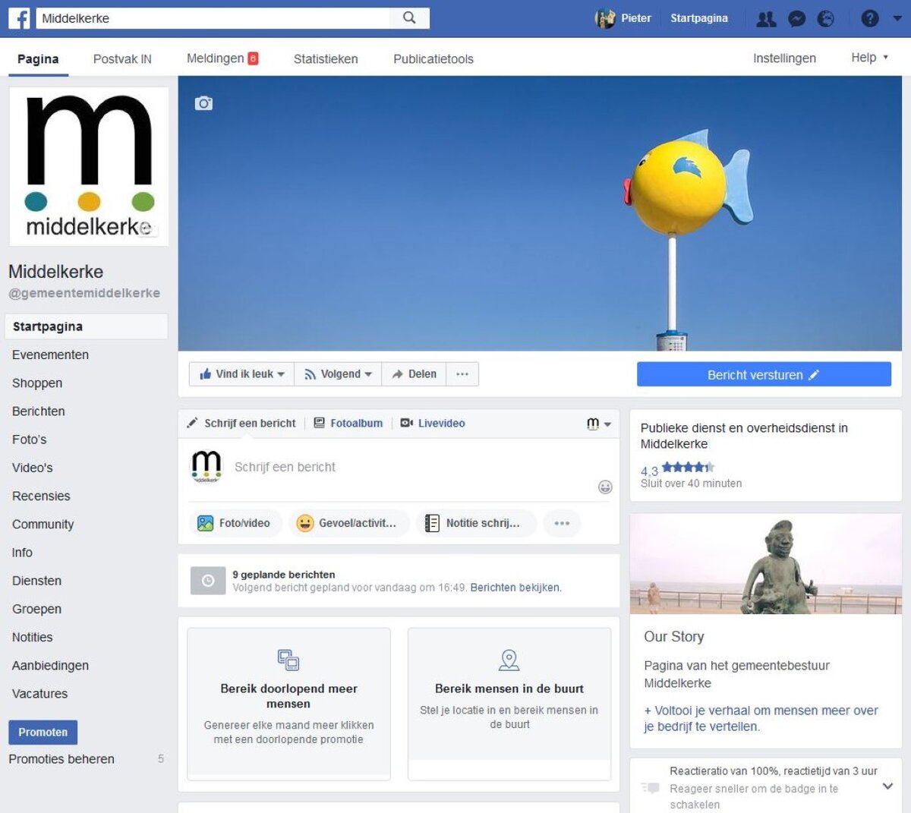
Task: Open the three-dots menu under cover photo
Action: pyautogui.click(x=462, y=374)
